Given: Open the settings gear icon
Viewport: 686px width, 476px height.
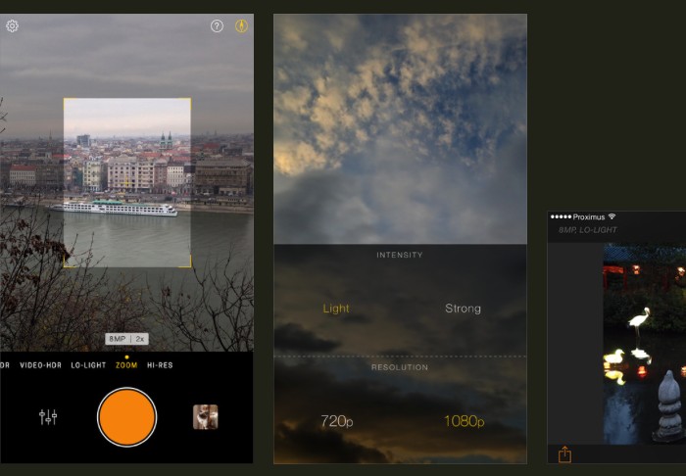Looking at the screenshot, I should [x=12, y=26].
